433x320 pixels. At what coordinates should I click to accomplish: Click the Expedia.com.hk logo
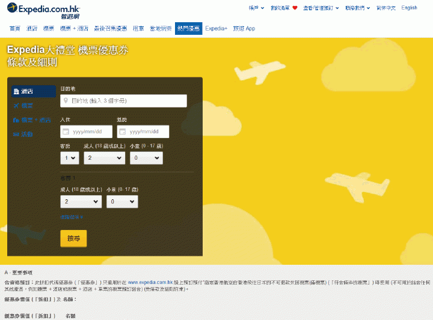(43, 11)
